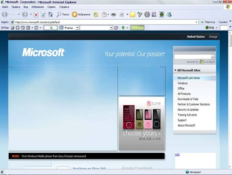Open the History journal icon
Image resolution: width=232 pixels, height=175 pixels.
96,14
